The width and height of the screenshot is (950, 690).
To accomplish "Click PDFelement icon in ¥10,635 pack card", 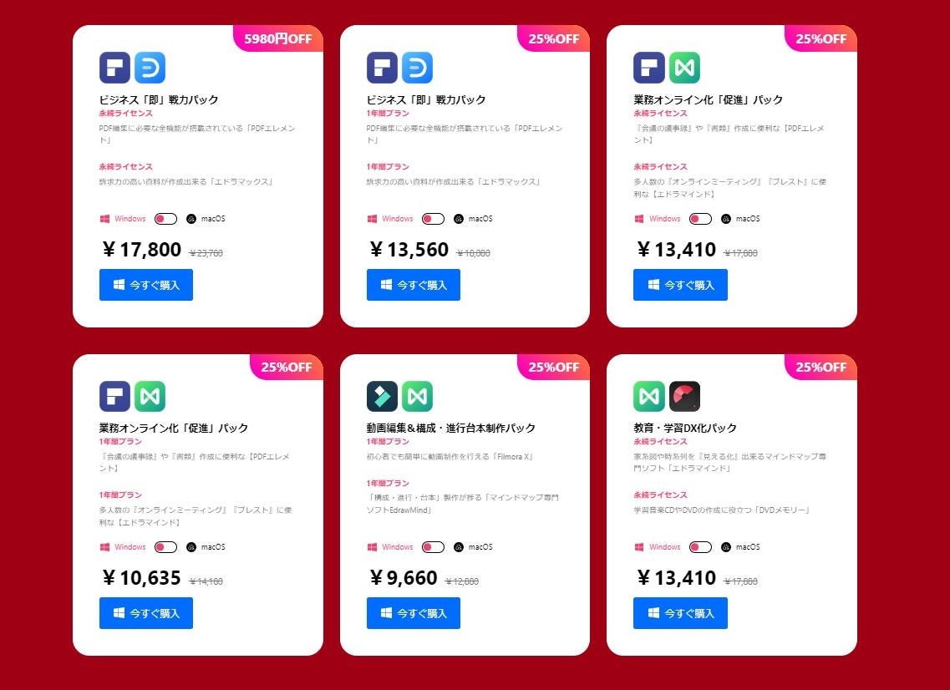I will click(x=114, y=396).
